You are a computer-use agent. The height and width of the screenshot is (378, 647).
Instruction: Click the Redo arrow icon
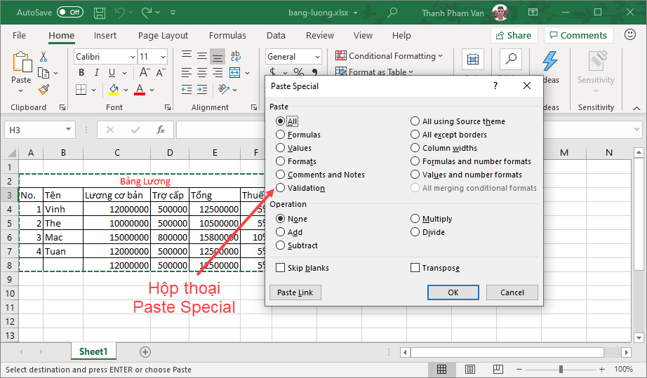(x=147, y=13)
